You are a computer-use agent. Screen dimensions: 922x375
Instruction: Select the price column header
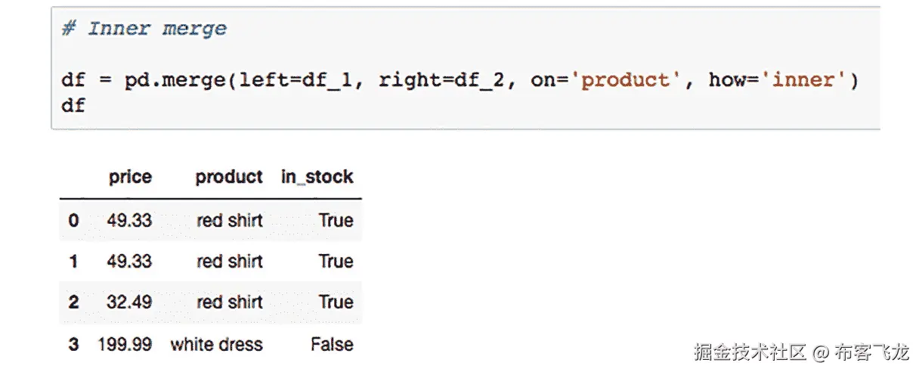(130, 178)
